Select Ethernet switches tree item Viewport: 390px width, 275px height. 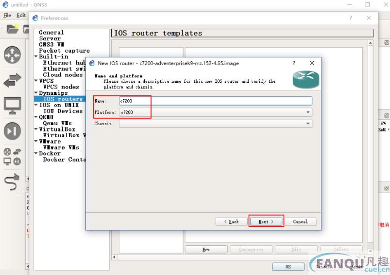[64, 69]
